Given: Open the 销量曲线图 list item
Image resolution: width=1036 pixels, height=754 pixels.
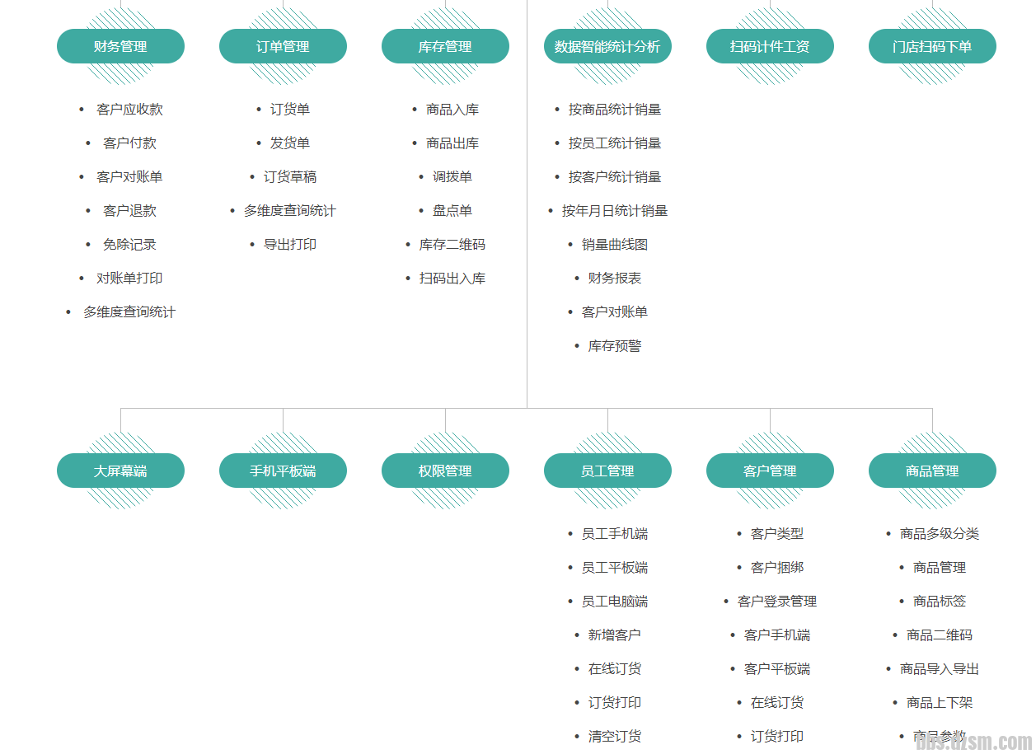Looking at the screenshot, I should click(614, 245).
